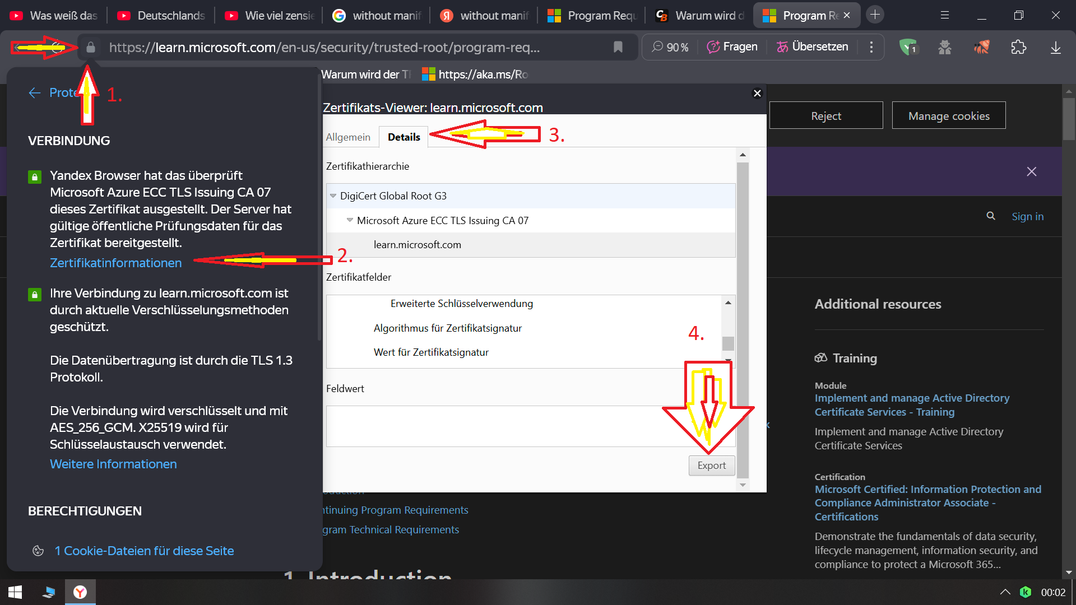Switch to the Allgemein tab
The image size is (1076, 605).
pyautogui.click(x=348, y=137)
